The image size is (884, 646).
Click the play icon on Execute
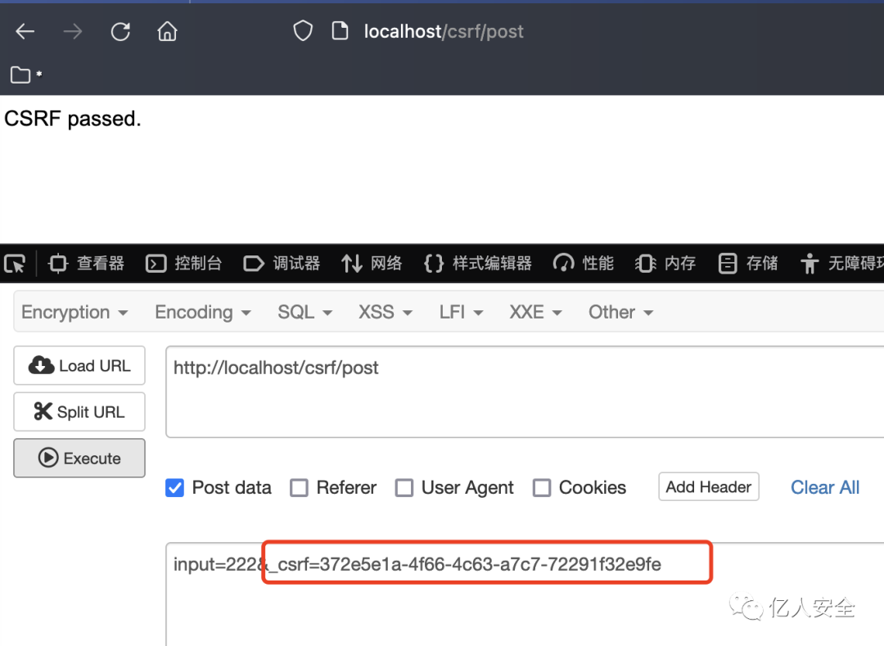pyautogui.click(x=48, y=457)
